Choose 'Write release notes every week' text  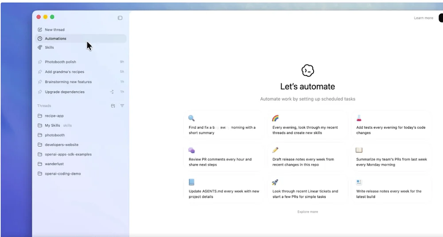coord(389,194)
